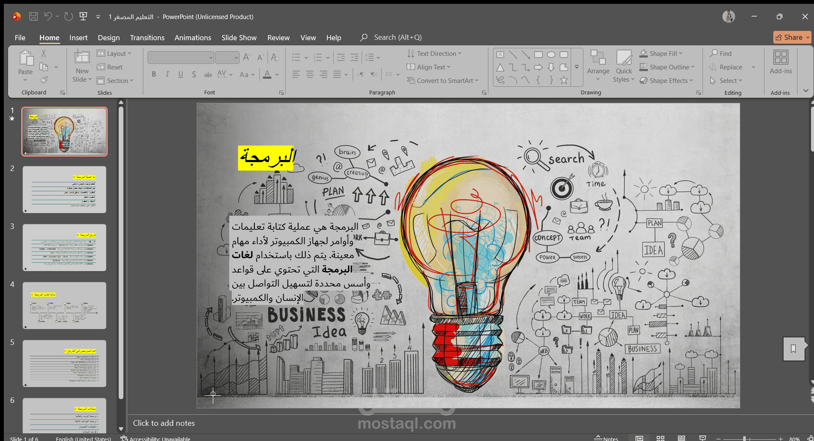814x441 pixels.
Task: Increase list indent level icon
Action: click(x=354, y=57)
